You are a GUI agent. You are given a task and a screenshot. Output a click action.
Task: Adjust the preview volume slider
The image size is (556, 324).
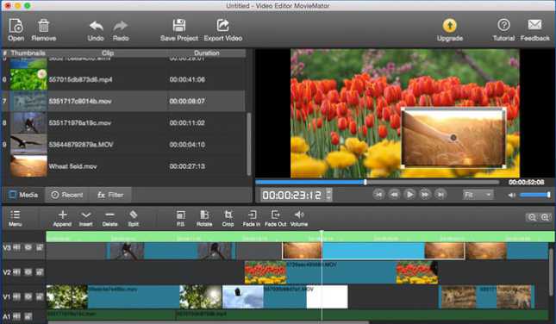(x=534, y=195)
